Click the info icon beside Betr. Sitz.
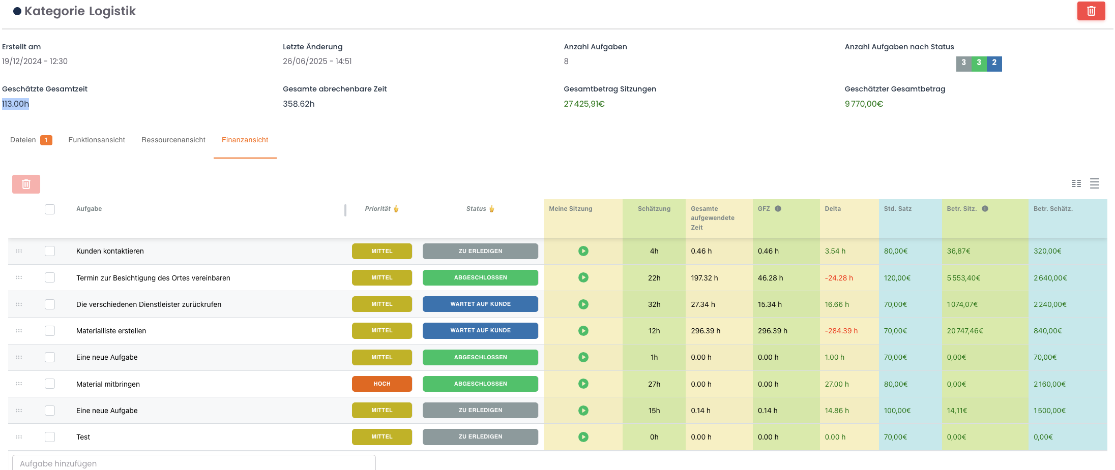Viewport: 1115px width, 470px height. 985,209
